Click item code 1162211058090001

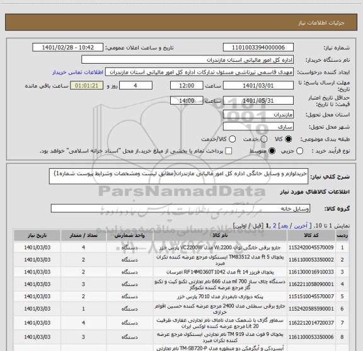(311, 284)
